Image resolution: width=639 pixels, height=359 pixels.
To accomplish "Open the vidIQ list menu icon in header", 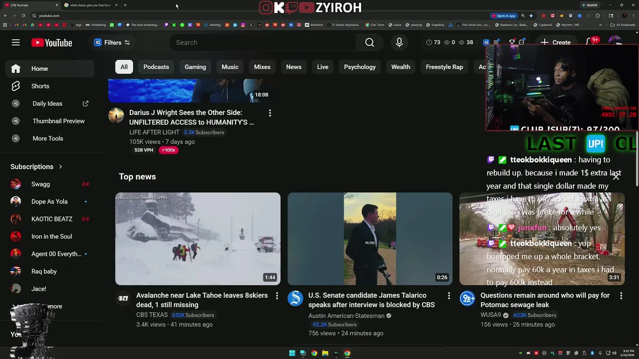I will (x=496, y=42).
